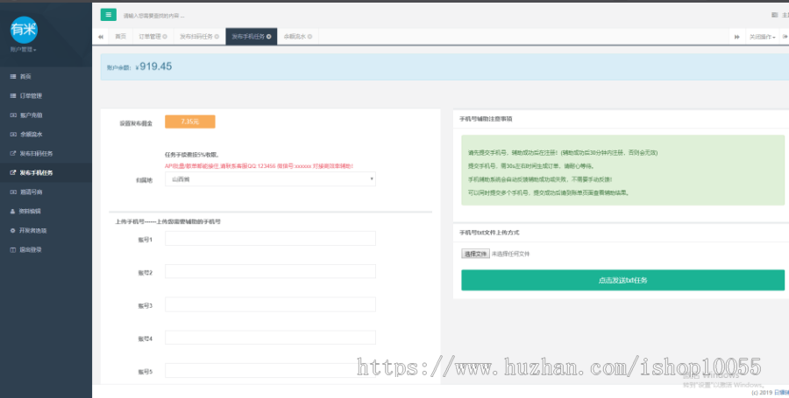Click the 选择文件 file chooser button
The height and width of the screenshot is (398, 789).
(475, 254)
